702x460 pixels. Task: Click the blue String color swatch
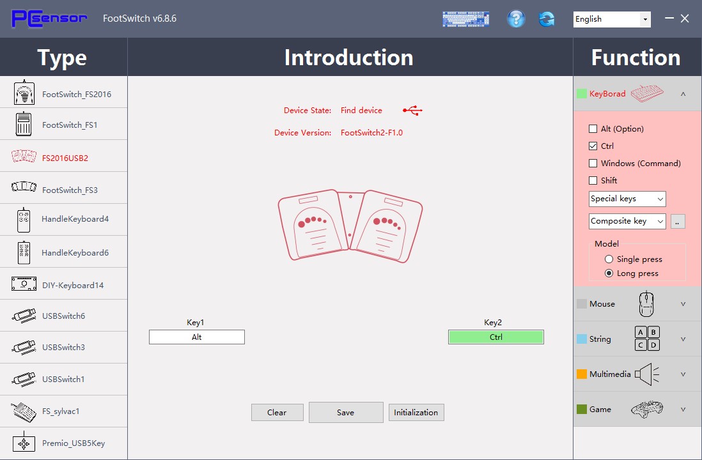click(x=582, y=339)
